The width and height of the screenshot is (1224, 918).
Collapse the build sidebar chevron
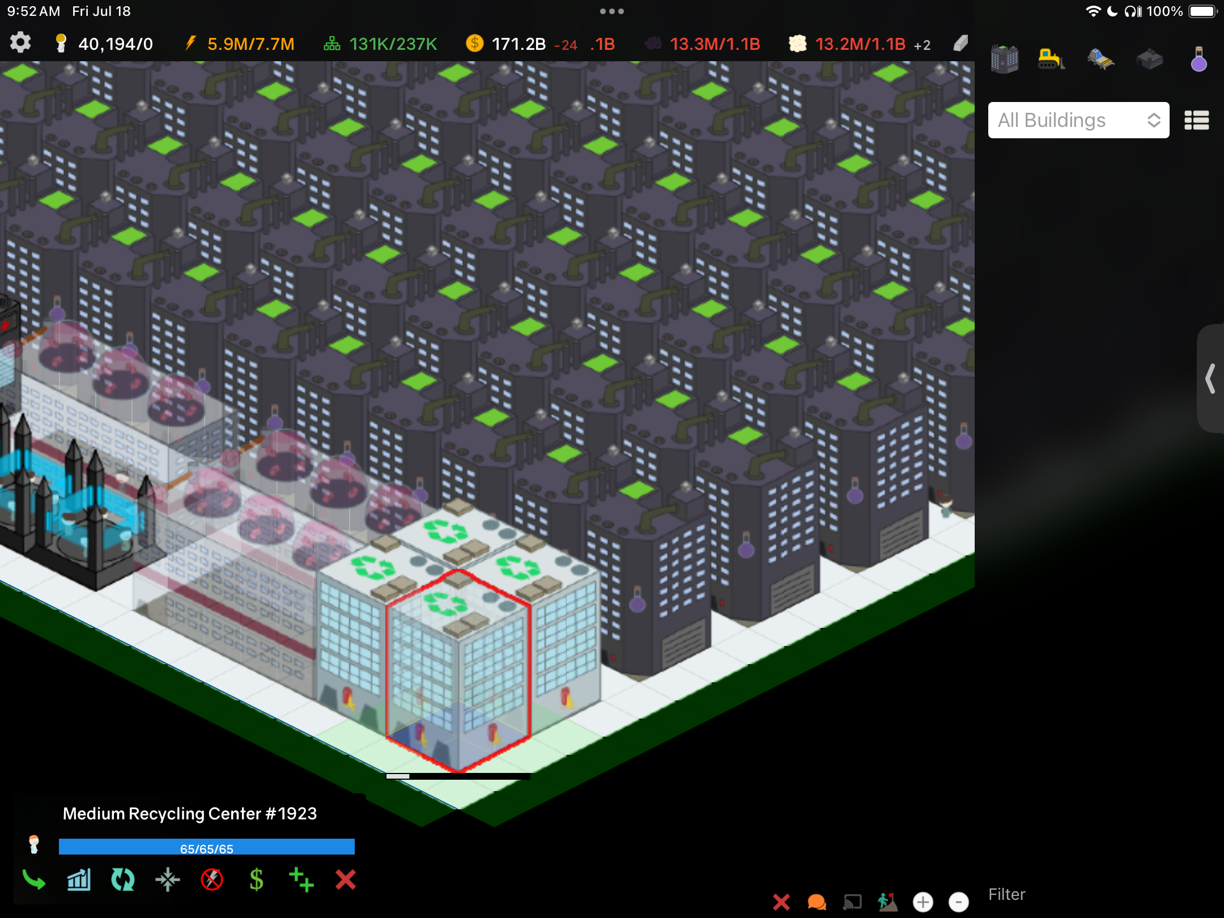tap(1211, 379)
